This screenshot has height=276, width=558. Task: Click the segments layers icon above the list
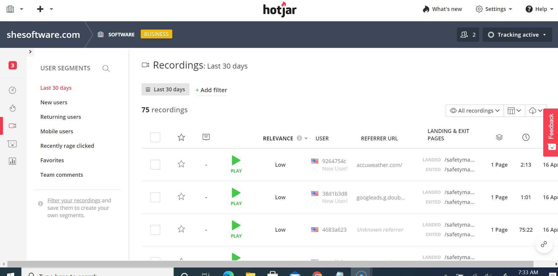[x=499, y=137]
